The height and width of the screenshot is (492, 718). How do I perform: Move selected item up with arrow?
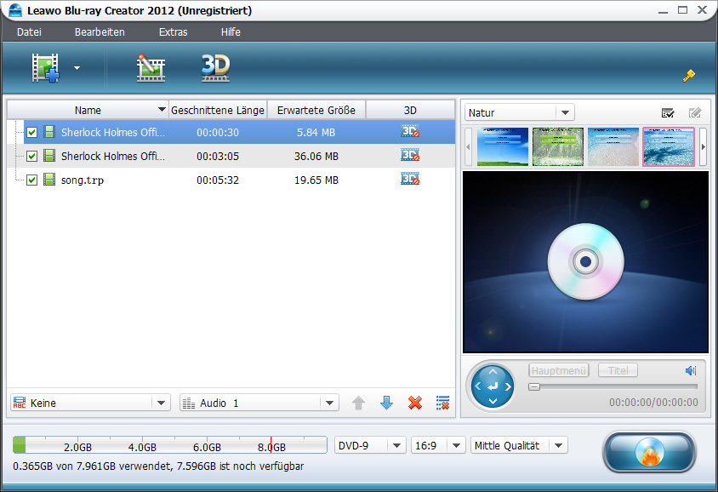pos(358,403)
